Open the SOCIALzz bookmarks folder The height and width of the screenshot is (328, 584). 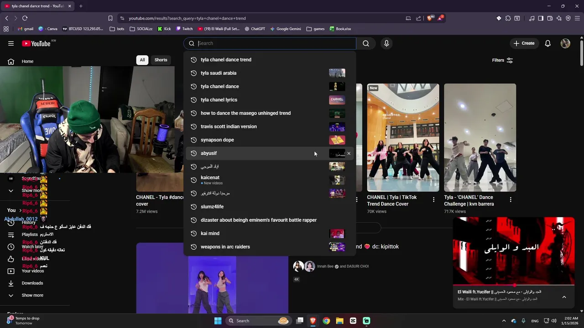click(x=141, y=29)
